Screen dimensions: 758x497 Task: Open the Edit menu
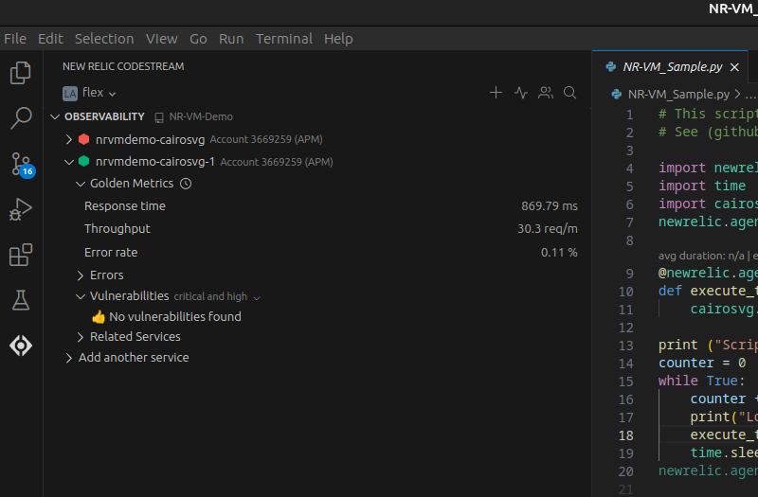pos(50,39)
